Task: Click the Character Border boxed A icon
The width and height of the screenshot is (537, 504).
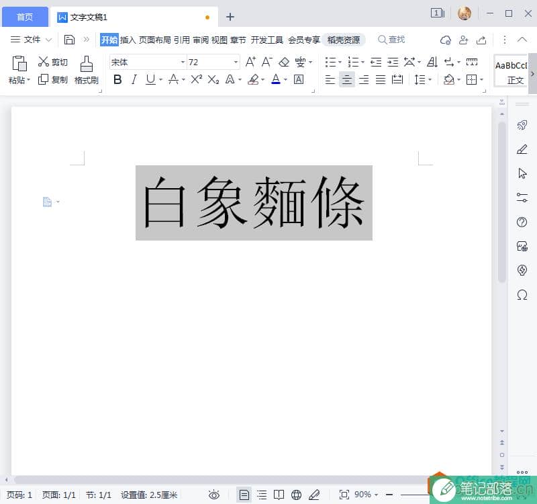Action: (299, 79)
